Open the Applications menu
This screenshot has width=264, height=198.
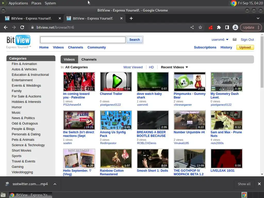tap(18, 3)
